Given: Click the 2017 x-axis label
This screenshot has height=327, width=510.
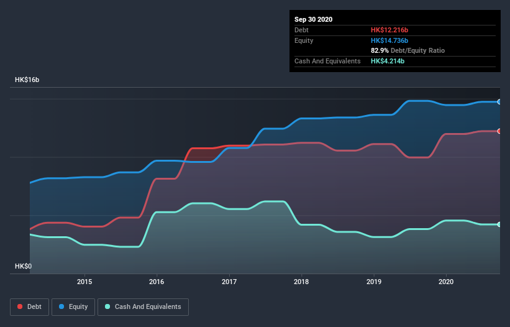Looking at the screenshot, I should [x=229, y=282].
